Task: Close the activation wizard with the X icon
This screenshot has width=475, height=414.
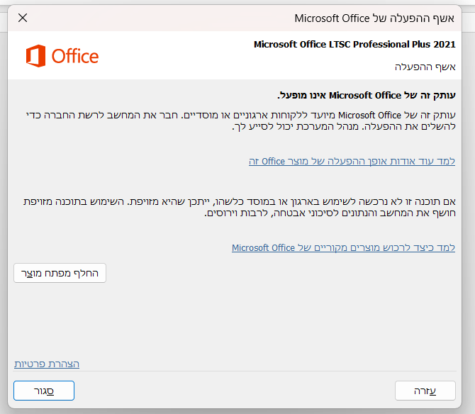Action: (23, 18)
